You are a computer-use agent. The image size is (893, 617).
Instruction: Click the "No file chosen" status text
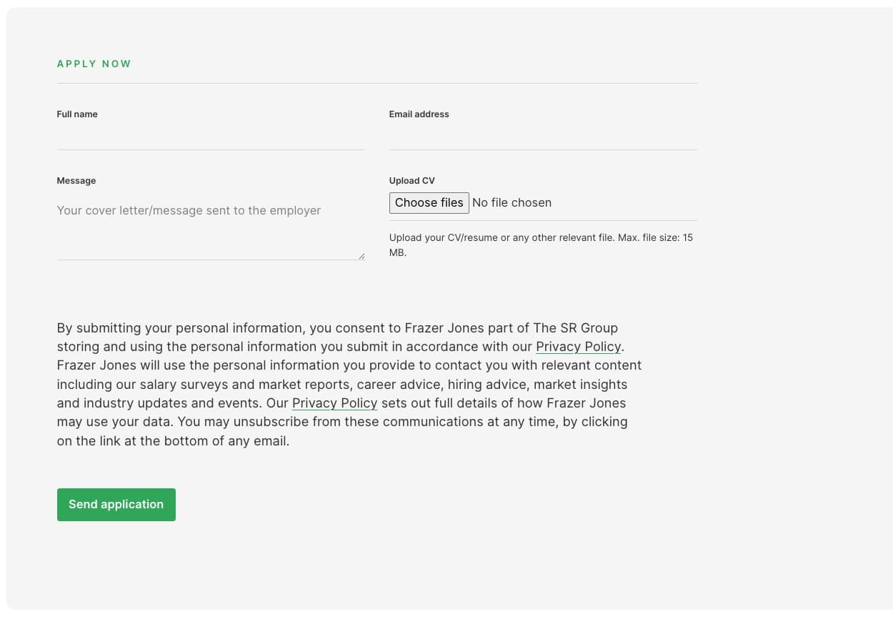pyautogui.click(x=512, y=203)
